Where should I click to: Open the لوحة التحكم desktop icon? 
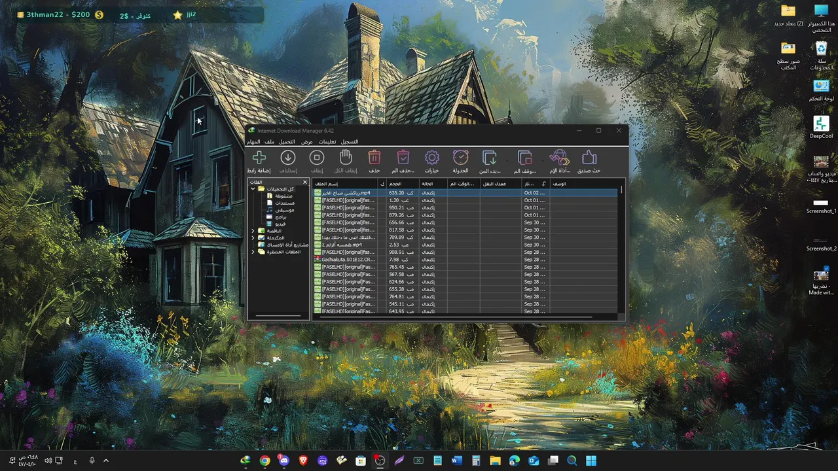coord(821,90)
